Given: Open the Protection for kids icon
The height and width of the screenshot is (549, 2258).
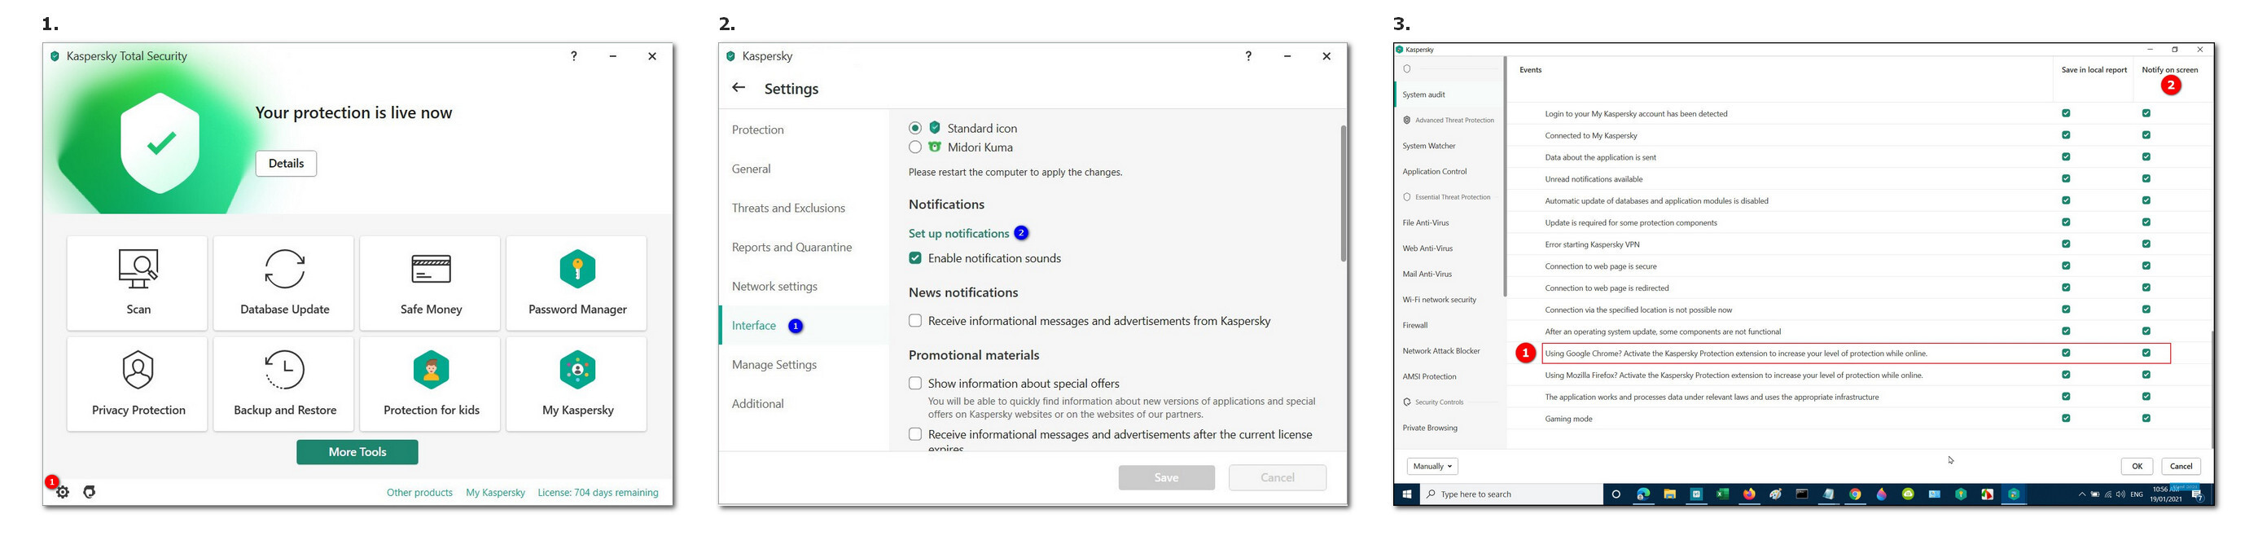Looking at the screenshot, I should [x=432, y=370].
